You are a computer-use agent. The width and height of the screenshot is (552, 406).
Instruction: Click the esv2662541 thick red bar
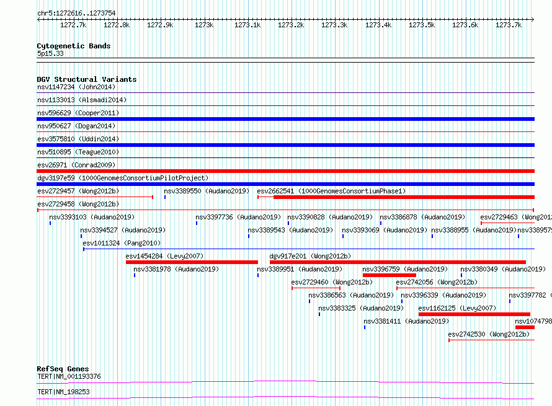(x=404, y=197)
